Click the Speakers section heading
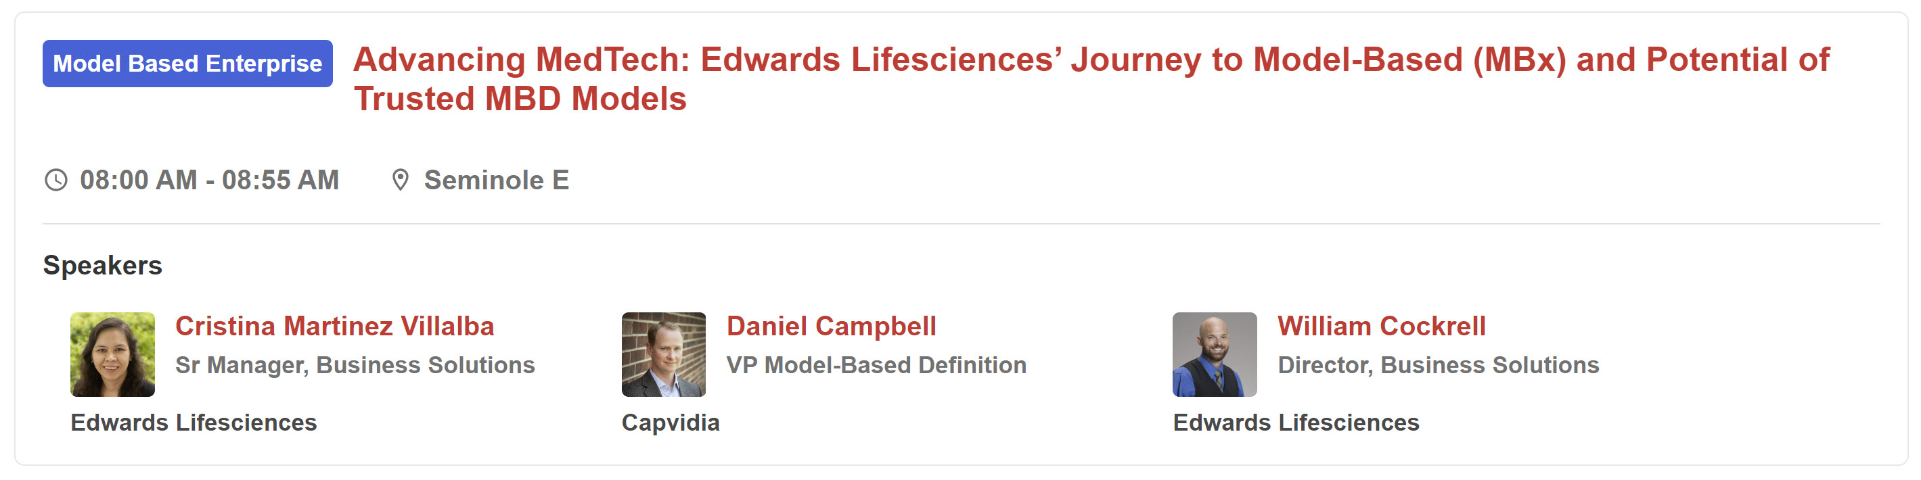The image size is (1921, 480). point(102,265)
